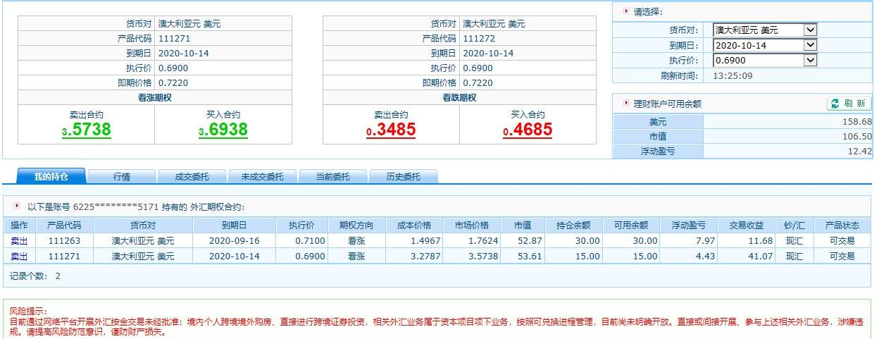
Task: Click the 记录个数 record count text
Action: [35, 276]
